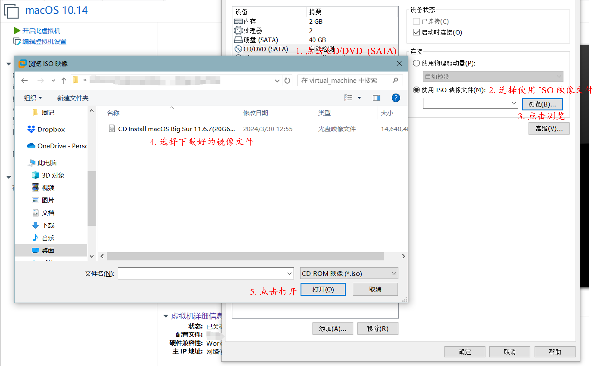Click the horizontal scrollbar thumb
Screen dimensions: 600x366
(x=245, y=256)
